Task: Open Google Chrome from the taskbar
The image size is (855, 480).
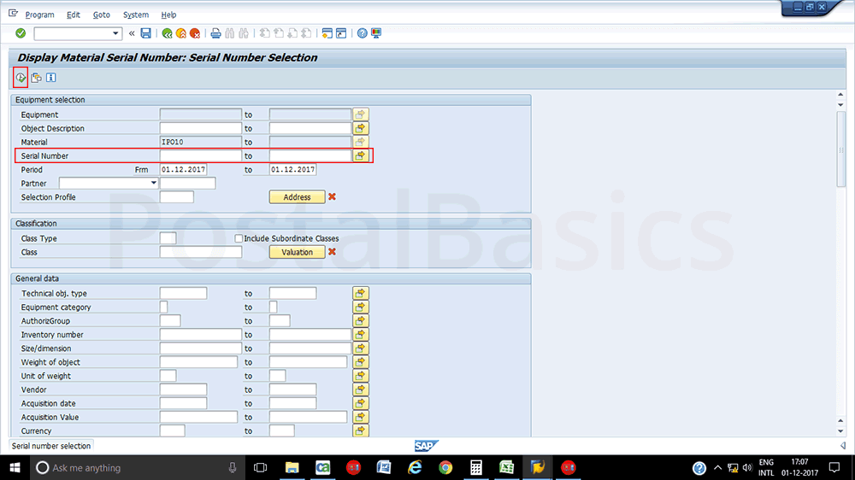Action: coord(445,467)
